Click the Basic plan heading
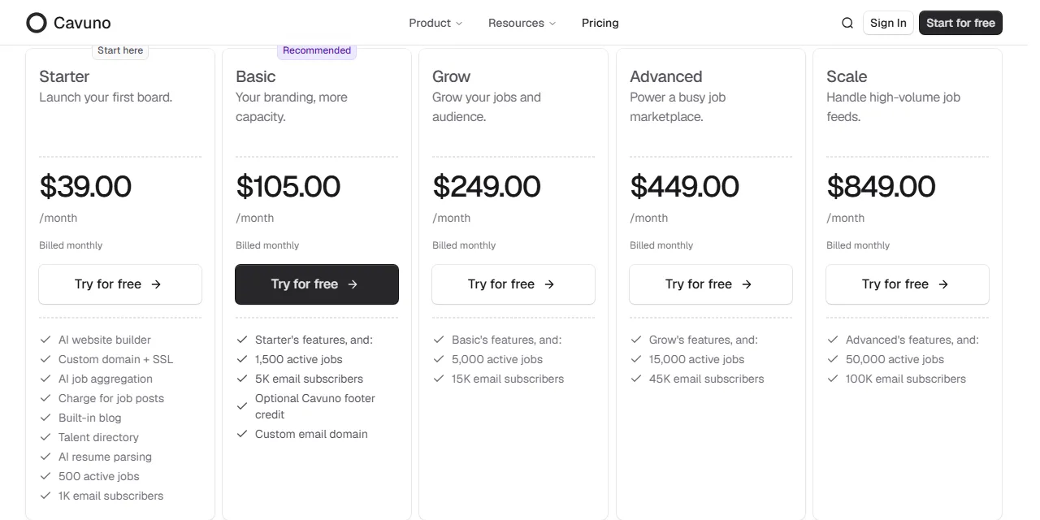The image size is (1040, 520). (x=256, y=76)
